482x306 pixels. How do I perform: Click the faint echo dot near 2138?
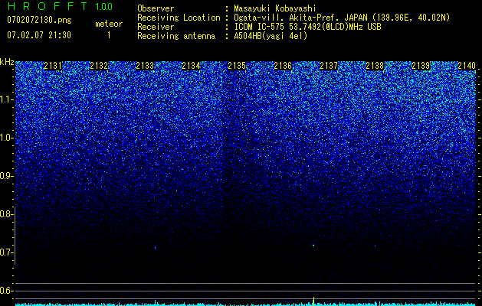pyautogui.click(x=375, y=246)
